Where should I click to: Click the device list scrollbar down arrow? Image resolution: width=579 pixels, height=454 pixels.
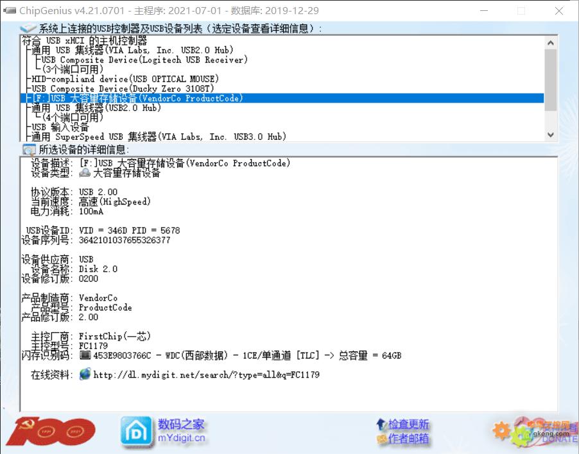point(551,135)
